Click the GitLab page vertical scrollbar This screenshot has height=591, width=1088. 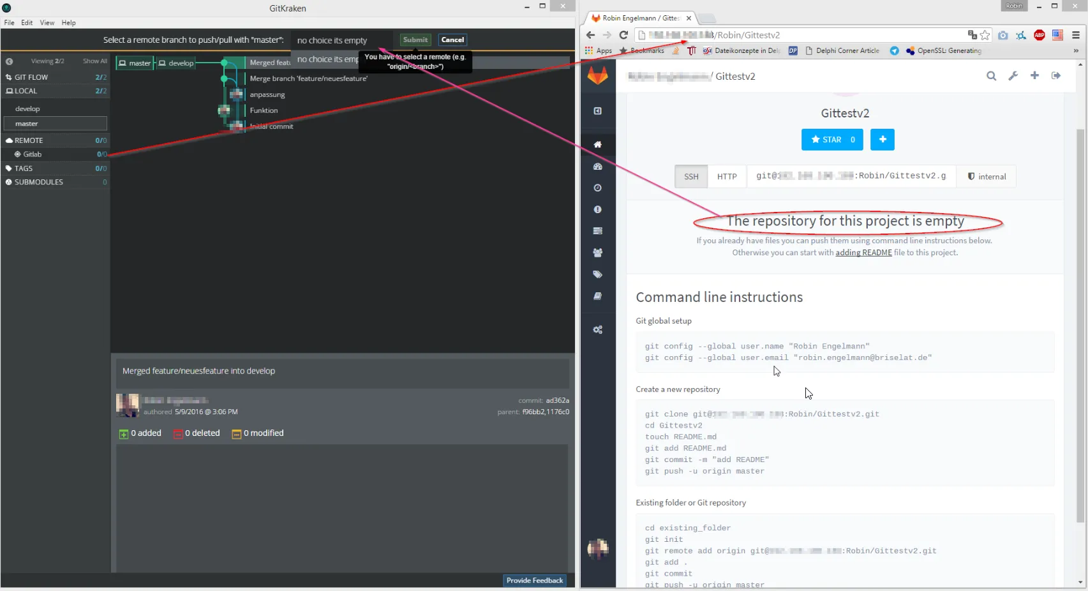click(1080, 325)
